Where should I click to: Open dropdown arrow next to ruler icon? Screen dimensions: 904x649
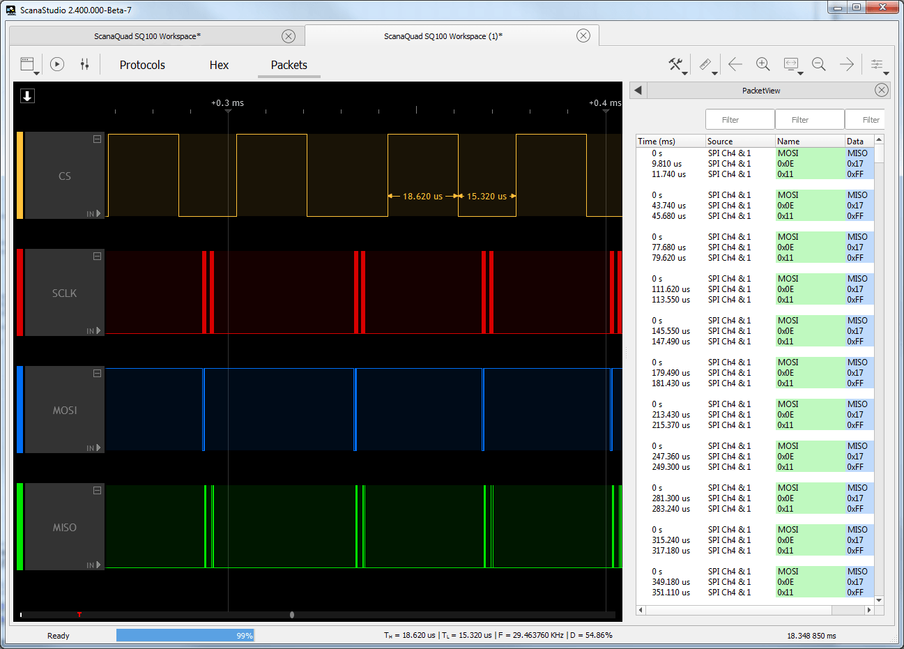(715, 73)
